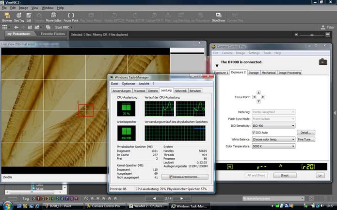
Task: Open the Image Processing tab
Action: [x=289, y=73]
